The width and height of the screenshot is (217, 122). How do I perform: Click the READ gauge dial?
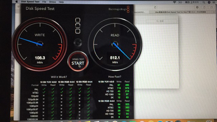[115, 44]
